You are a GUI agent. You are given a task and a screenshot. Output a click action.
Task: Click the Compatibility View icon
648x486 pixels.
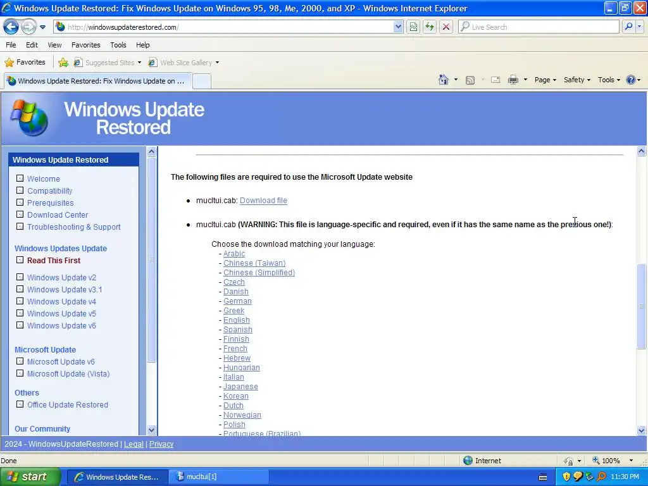coord(413,27)
